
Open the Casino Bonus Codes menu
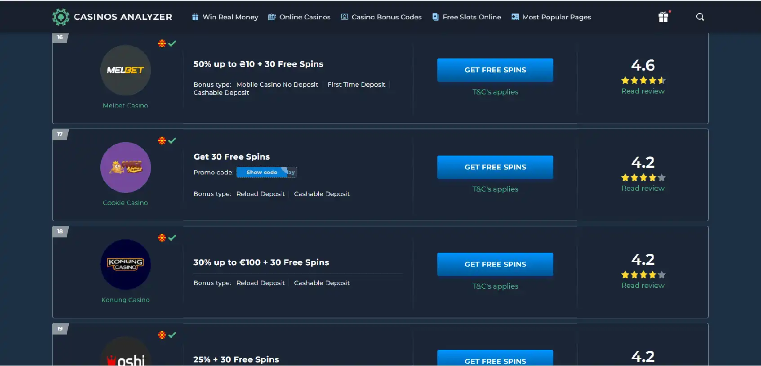[381, 17]
